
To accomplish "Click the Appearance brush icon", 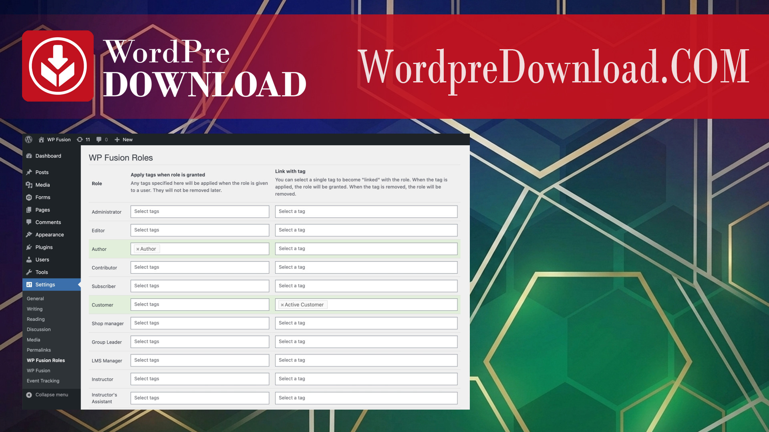I will click(29, 234).
